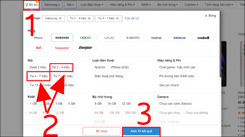The height and width of the screenshot is (137, 245).
Task: Open the Bộ lọc filter button
Action: click(32, 5)
